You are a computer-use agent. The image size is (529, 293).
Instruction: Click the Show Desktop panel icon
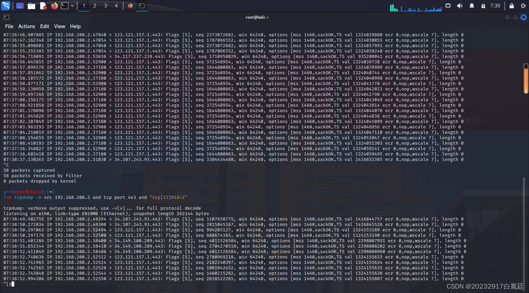[20, 6]
